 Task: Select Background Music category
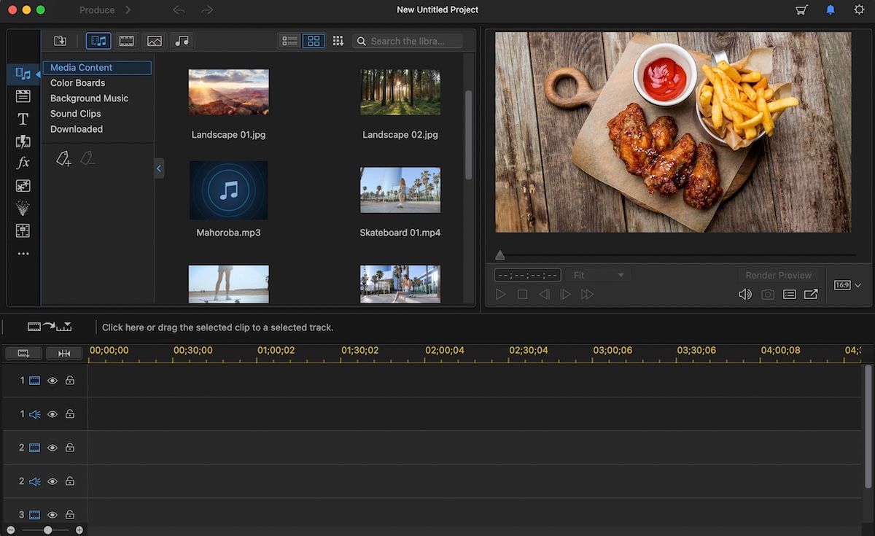coord(89,98)
